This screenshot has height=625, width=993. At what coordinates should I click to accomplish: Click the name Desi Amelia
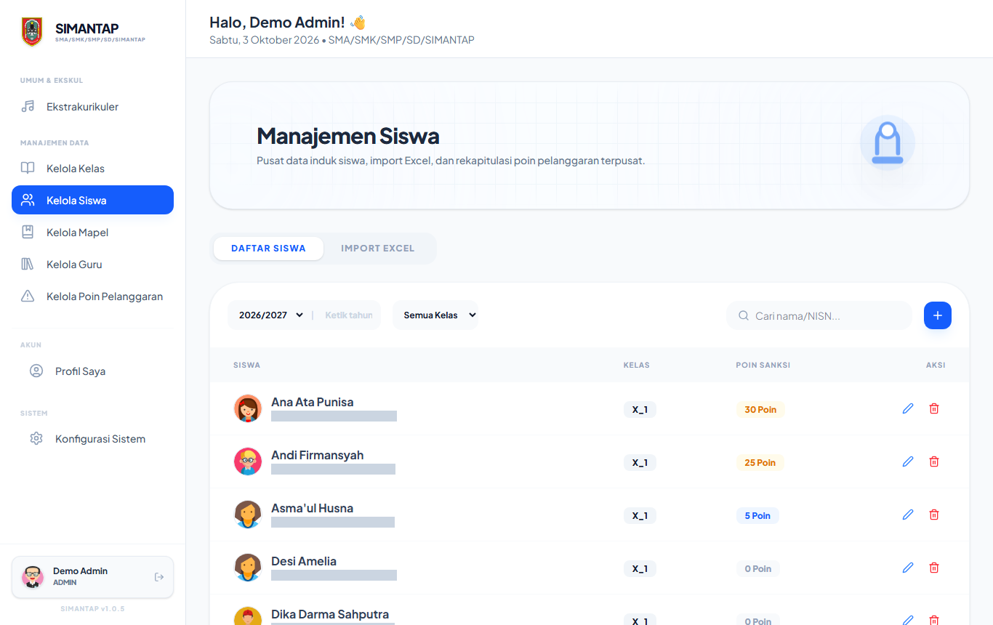pyautogui.click(x=304, y=562)
